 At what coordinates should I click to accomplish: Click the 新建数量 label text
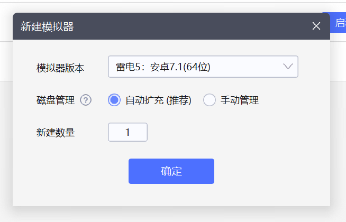(55, 132)
